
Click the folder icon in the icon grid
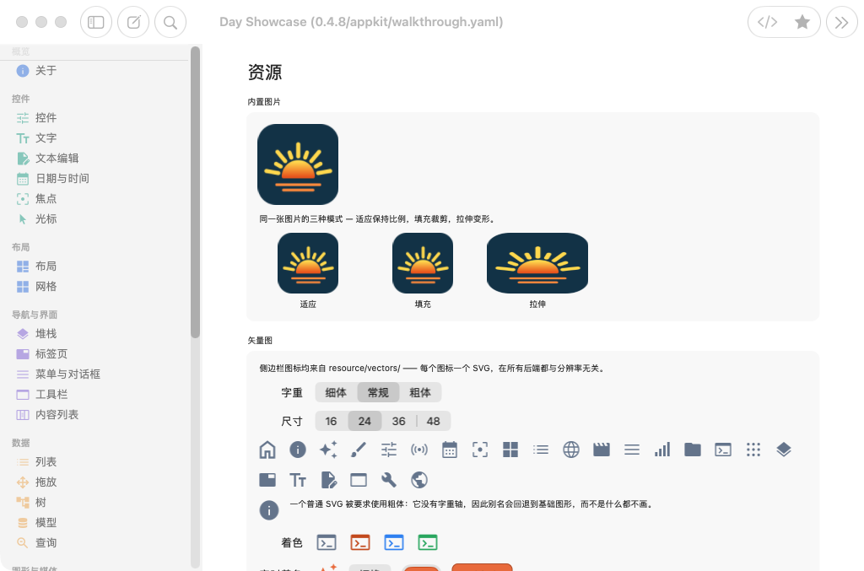pyautogui.click(x=693, y=450)
